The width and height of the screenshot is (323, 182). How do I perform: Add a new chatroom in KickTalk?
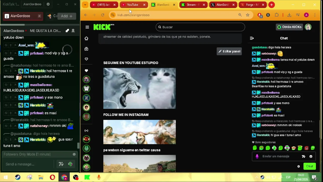click(67, 16)
